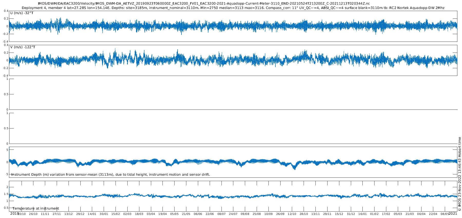Image resolution: width=462 pixels, height=218 pixels.
Task: Select the '27/11' date tick label
Action: pos(57,214)
